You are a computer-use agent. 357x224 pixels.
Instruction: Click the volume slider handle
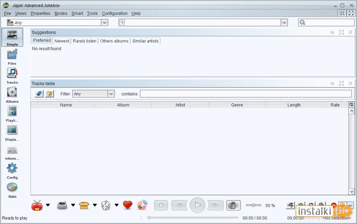253,205
